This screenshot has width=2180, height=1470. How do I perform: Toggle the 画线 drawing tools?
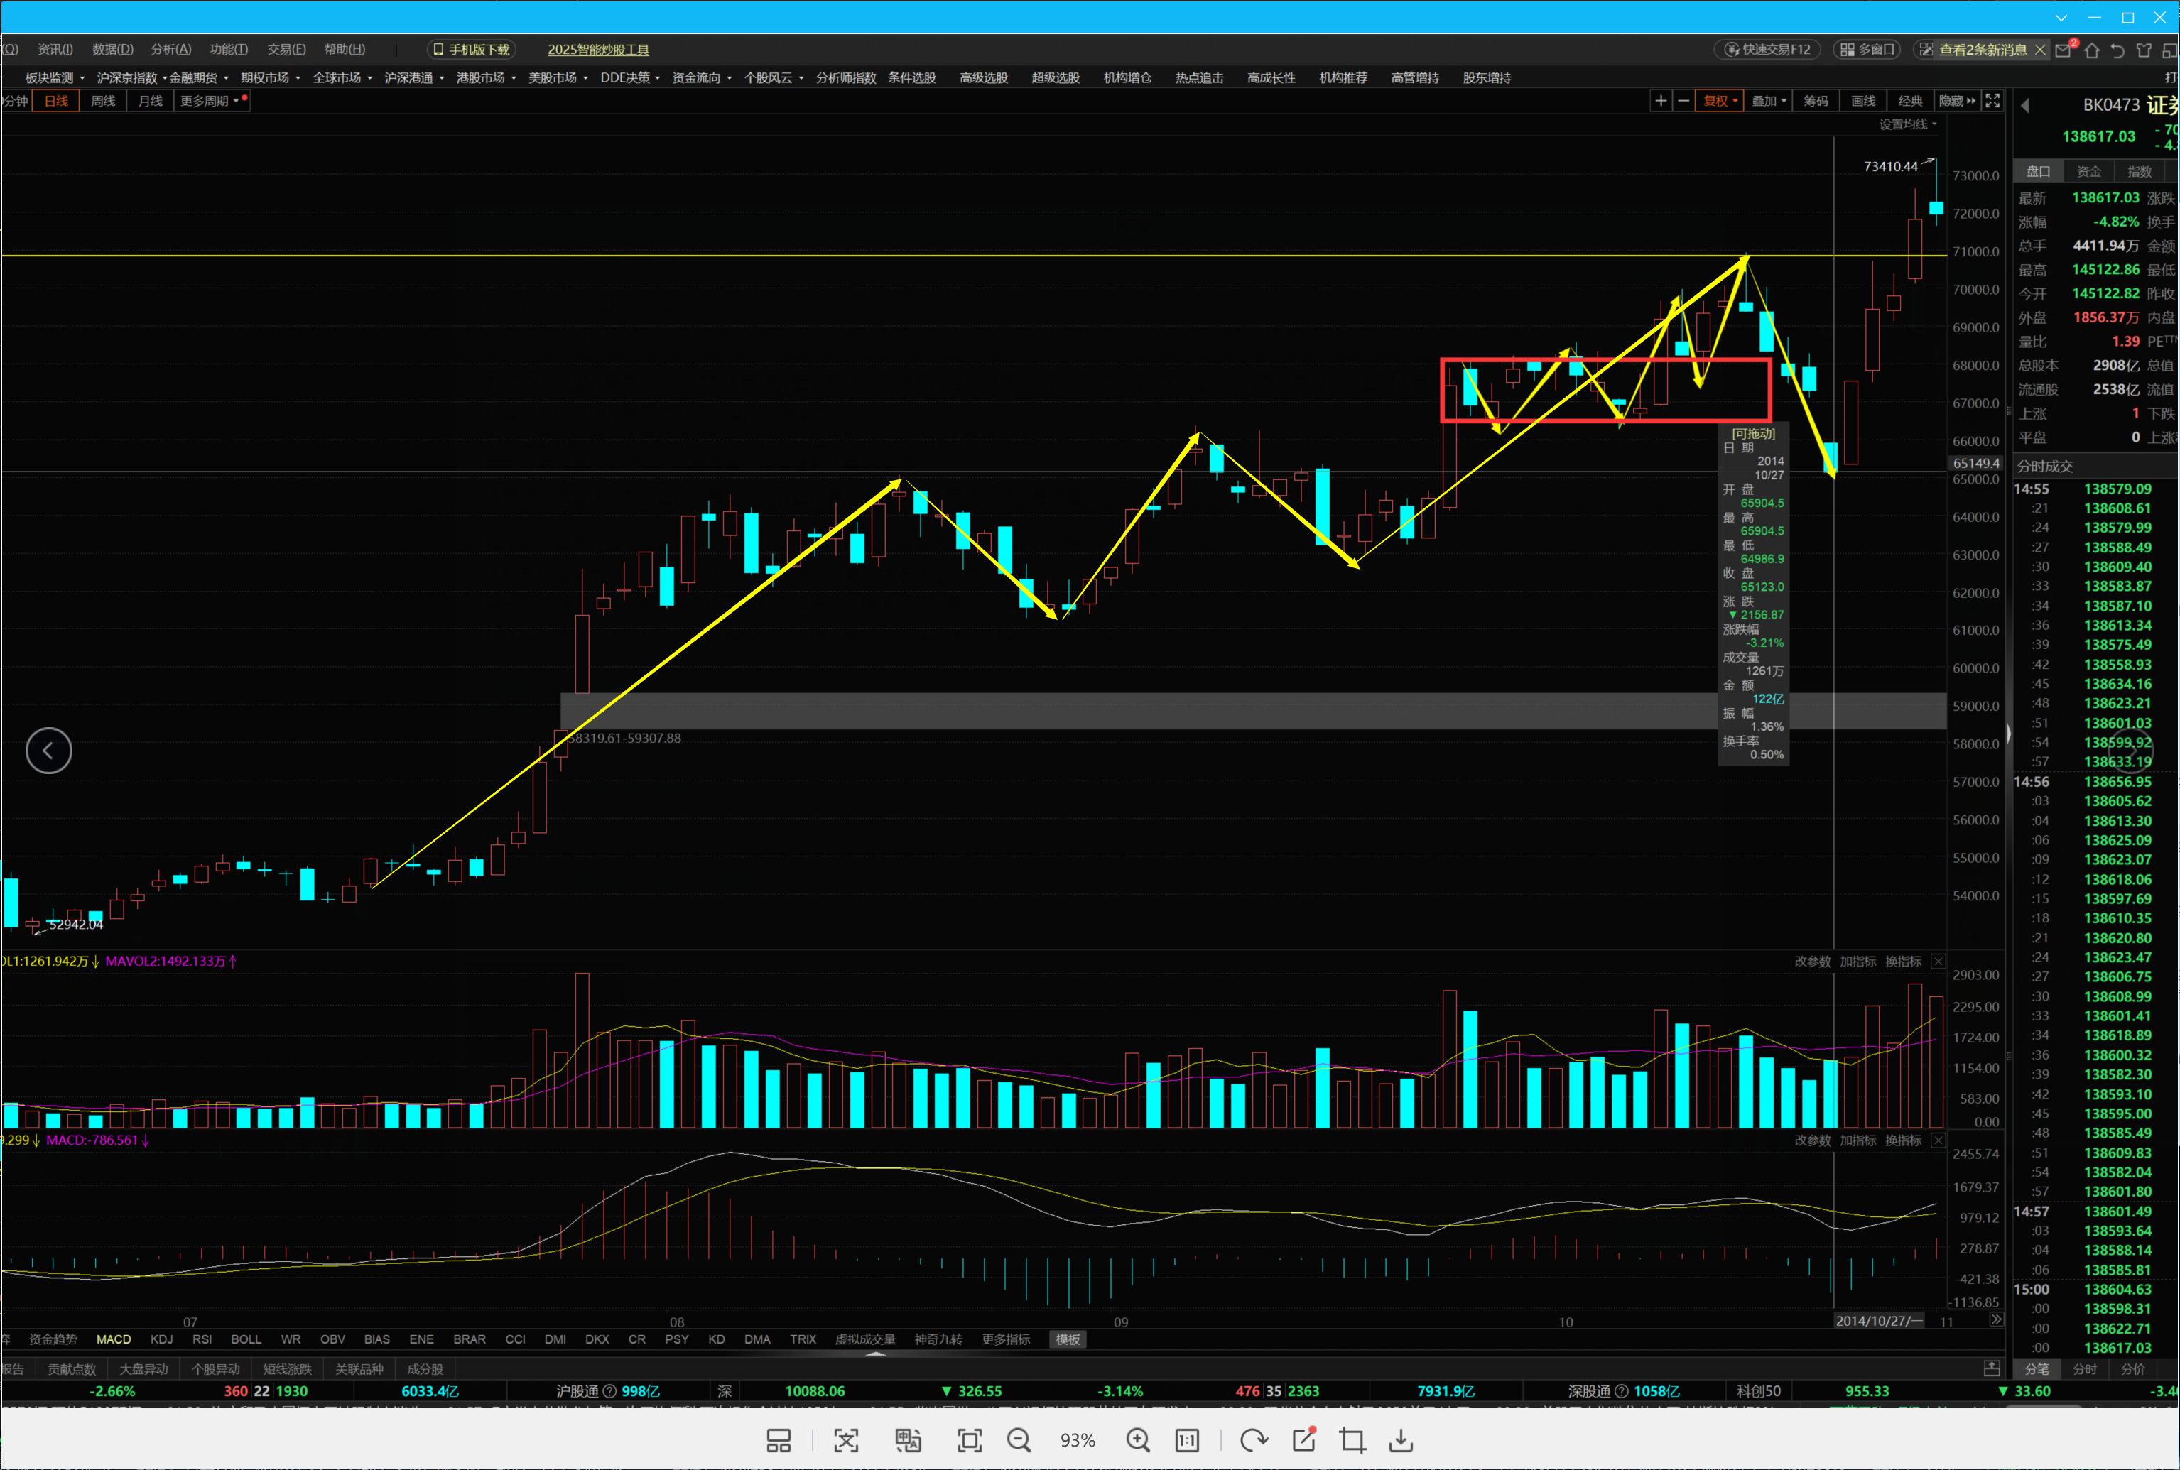click(x=1863, y=100)
